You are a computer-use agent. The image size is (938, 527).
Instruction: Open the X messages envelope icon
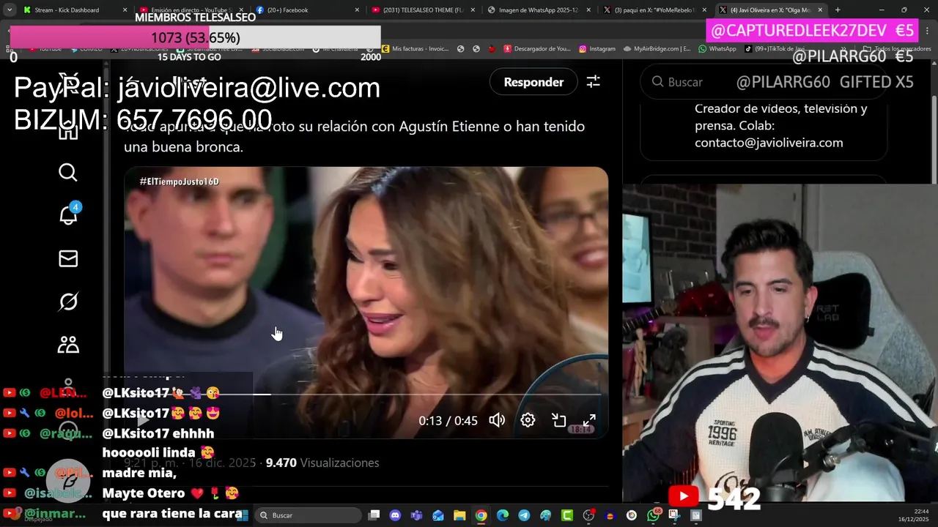[68, 258]
